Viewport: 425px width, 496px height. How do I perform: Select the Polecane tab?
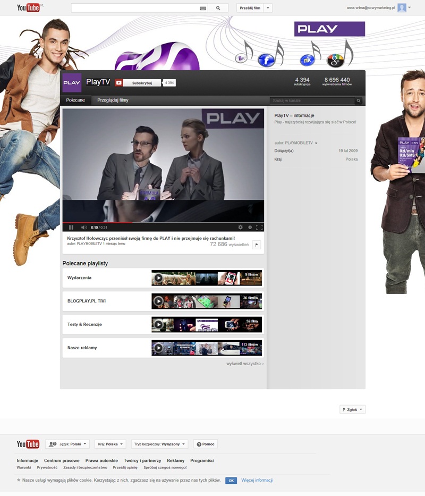point(75,100)
